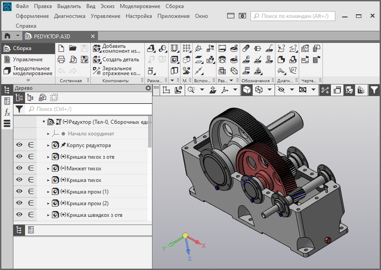The width and height of the screenshot is (381, 270).
Task: Select the shaded display cube icon
Action: point(247,90)
